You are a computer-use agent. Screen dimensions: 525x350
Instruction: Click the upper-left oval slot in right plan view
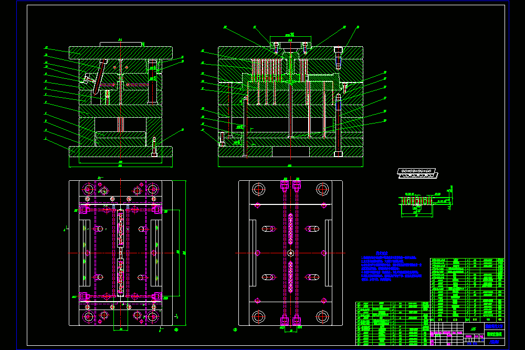tap(268, 229)
